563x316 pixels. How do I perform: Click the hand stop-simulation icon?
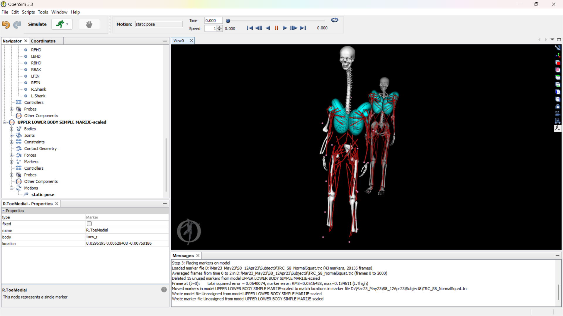(x=89, y=24)
